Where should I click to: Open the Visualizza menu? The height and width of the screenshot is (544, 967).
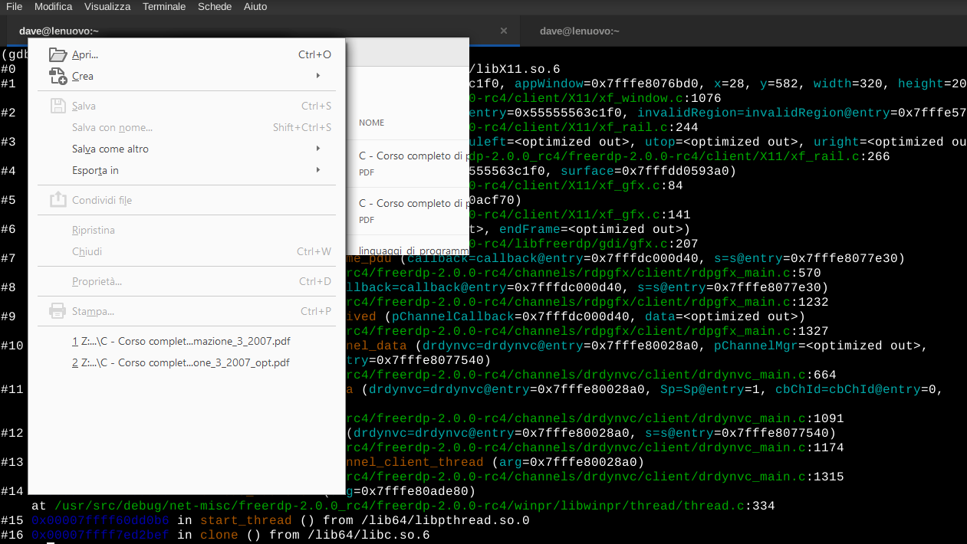107,6
